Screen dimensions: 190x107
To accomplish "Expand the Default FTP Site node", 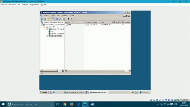I will 47,29.
